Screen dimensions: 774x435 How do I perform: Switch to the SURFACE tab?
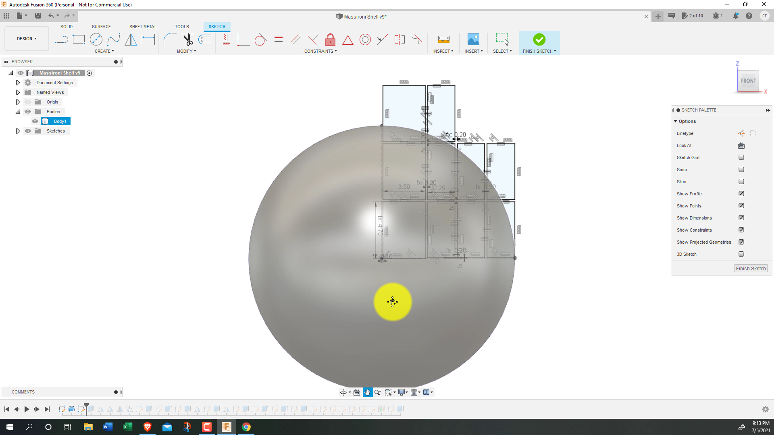point(101,27)
